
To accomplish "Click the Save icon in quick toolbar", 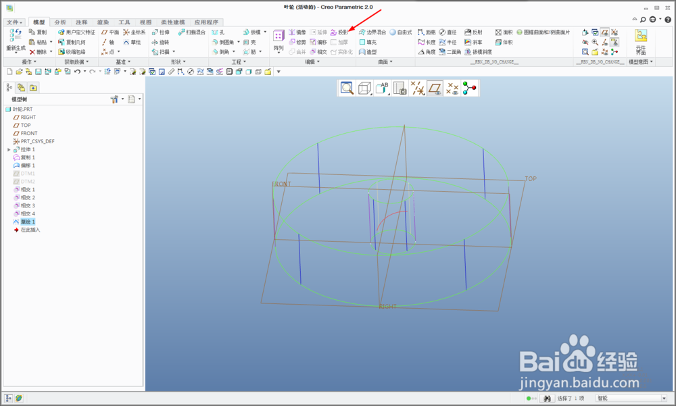I will click(x=39, y=72).
